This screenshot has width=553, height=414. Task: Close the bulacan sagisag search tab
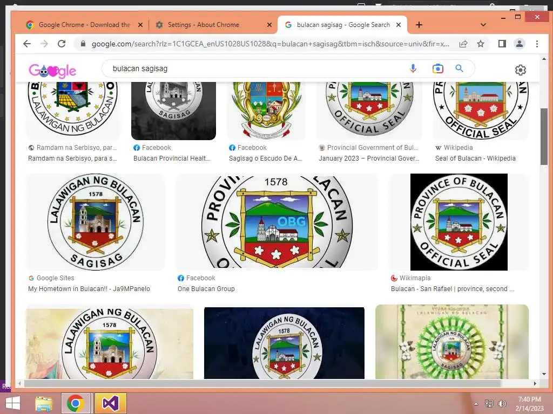tap(399, 25)
